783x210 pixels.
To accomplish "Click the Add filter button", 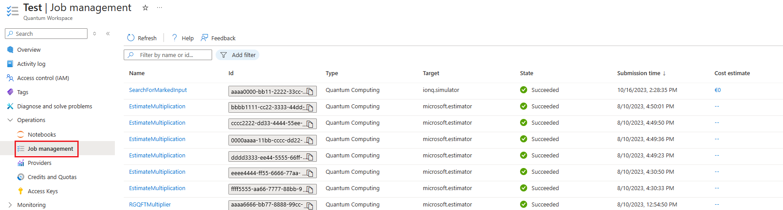I will tap(238, 55).
